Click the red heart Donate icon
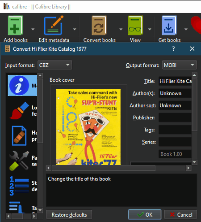Viewport: 201px width, 222px height. click(196, 25)
